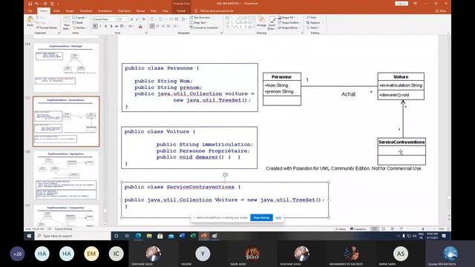Toggle Underline formatting
The width and height of the screenshot is (475, 267).
pyautogui.click(x=105, y=27)
